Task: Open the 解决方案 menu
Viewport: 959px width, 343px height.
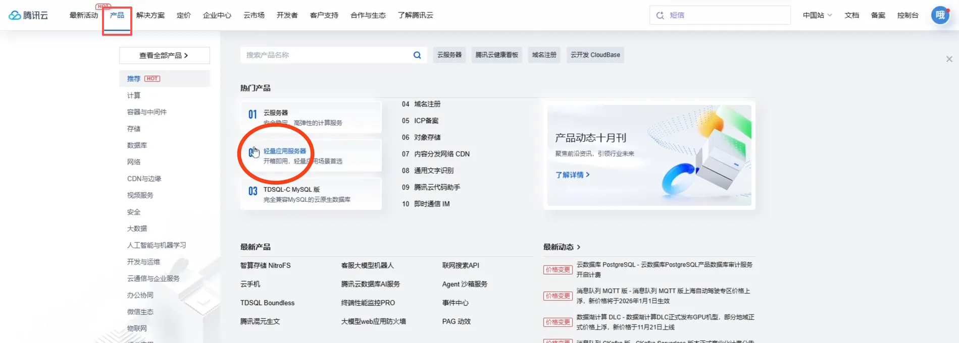Action: click(x=150, y=15)
